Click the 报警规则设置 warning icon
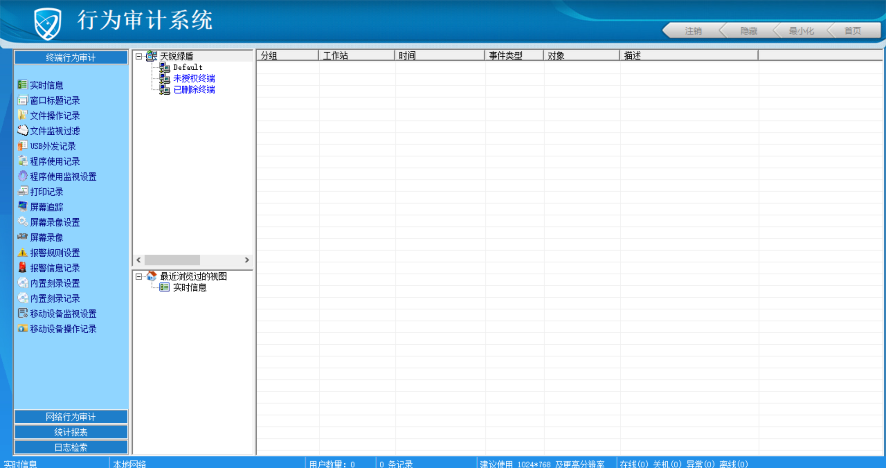 [22, 252]
